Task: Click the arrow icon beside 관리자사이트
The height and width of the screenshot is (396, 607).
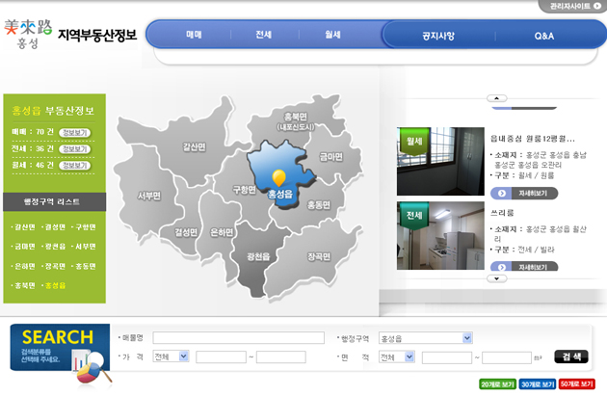Action: pos(597,6)
